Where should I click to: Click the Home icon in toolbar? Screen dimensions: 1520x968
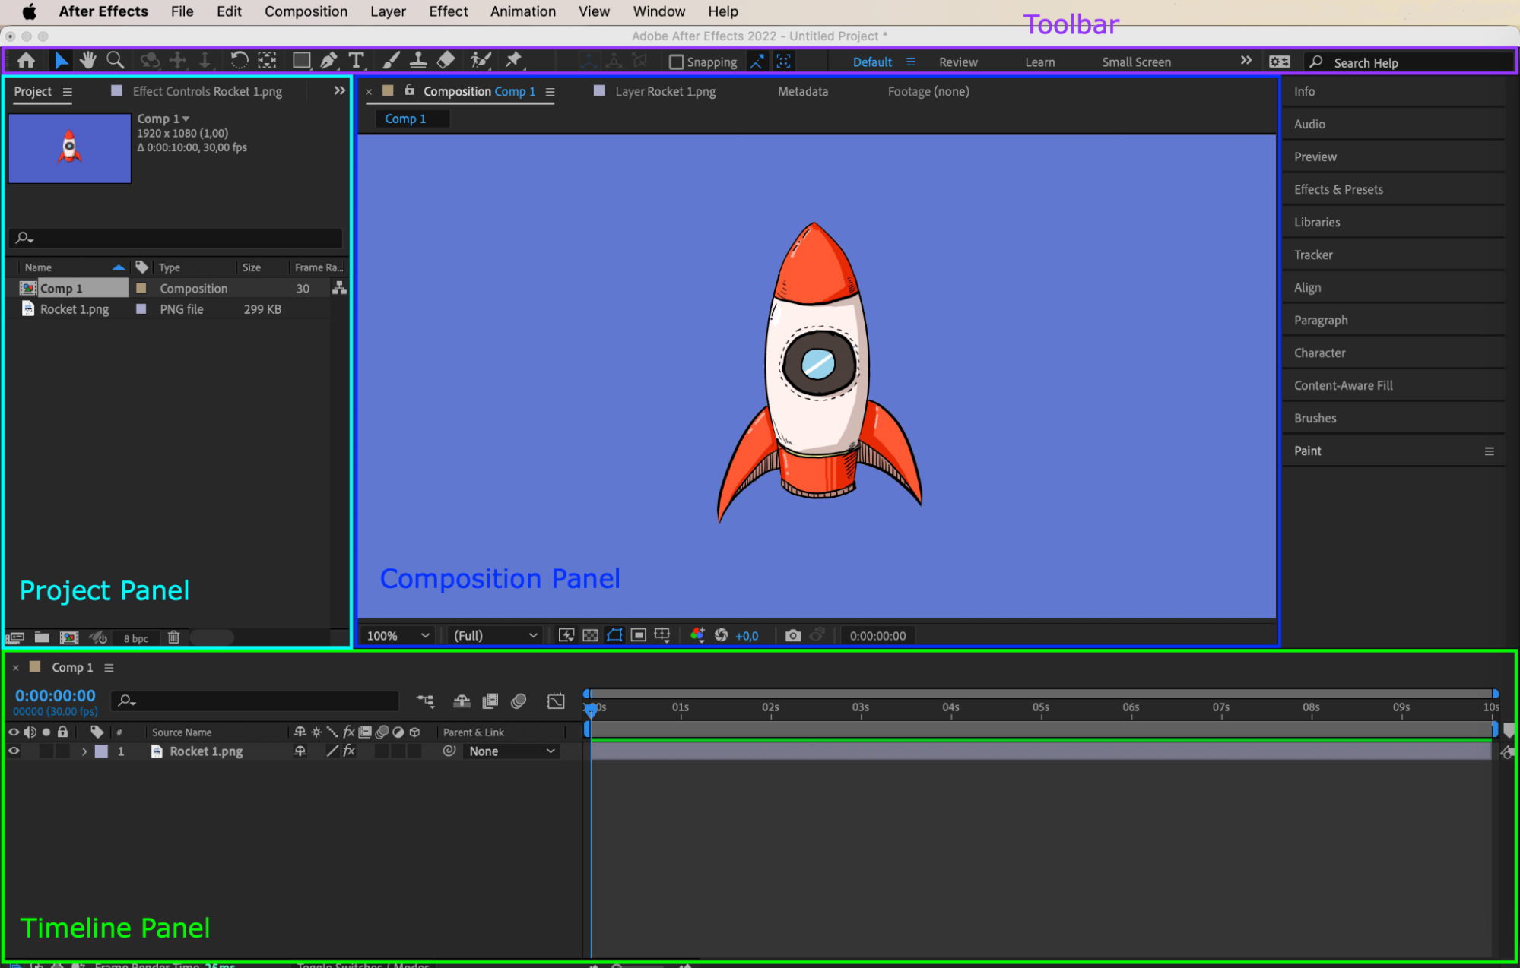coord(26,61)
